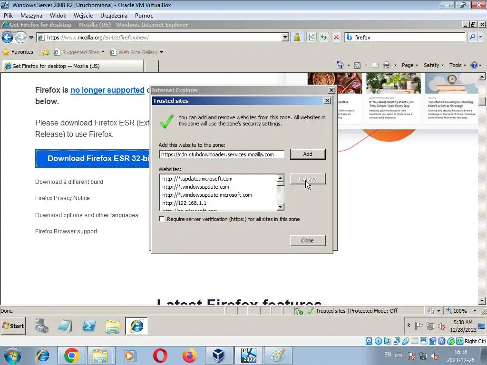Image resolution: width=487 pixels, height=365 pixels.
Task: Open VirtualBox Plik menu
Action: pos(9,16)
